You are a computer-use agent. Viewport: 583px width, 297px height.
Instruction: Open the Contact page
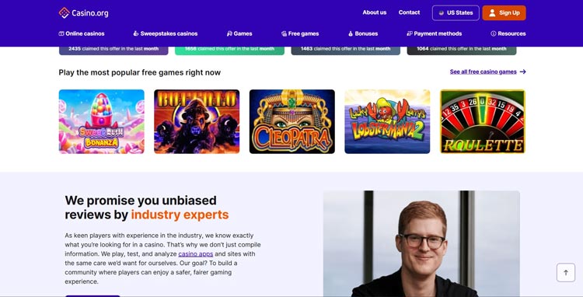point(409,12)
